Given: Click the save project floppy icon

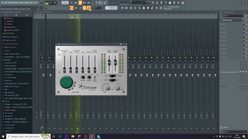Looking at the screenshot, I should 170,3.
